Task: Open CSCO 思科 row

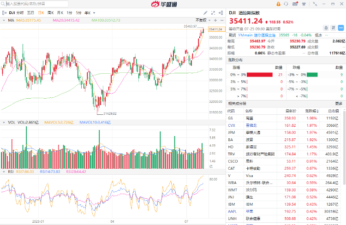Action: (284, 161)
